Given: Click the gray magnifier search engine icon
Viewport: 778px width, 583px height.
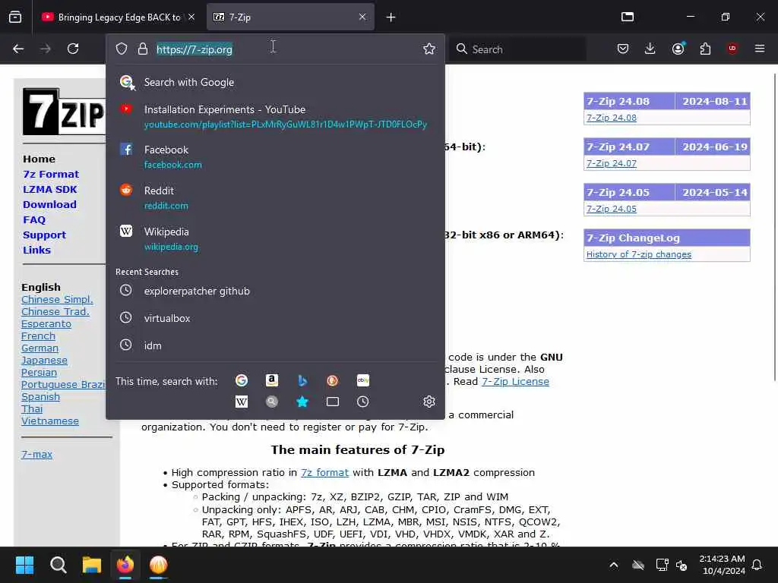Looking at the screenshot, I should 271,402.
